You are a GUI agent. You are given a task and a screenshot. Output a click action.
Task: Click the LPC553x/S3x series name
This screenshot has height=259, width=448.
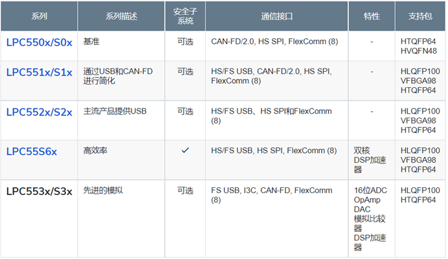39,191
